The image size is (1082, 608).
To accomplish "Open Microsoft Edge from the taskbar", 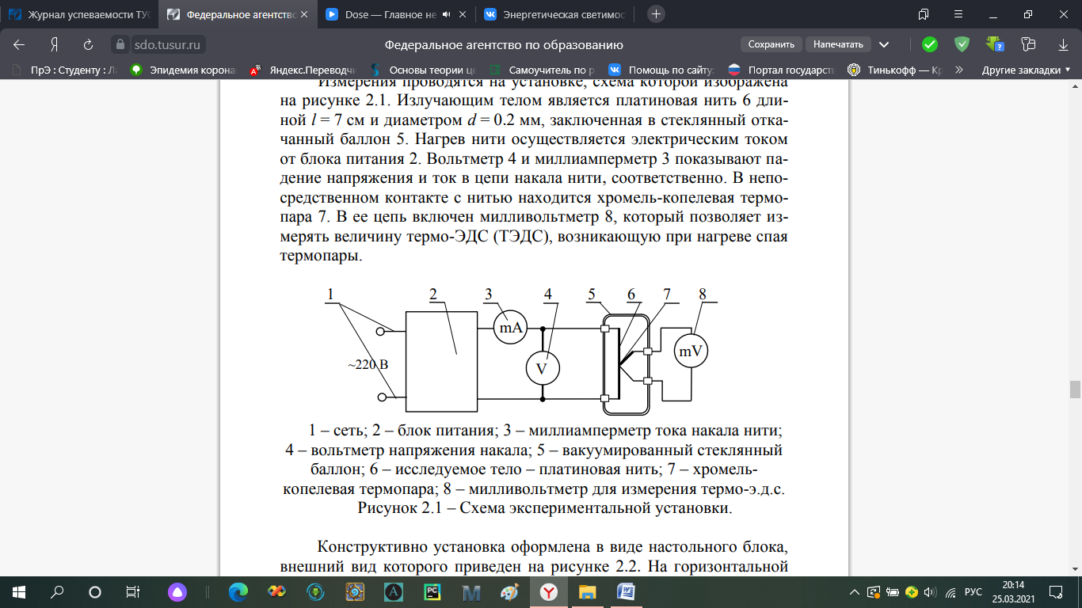I will [x=238, y=591].
